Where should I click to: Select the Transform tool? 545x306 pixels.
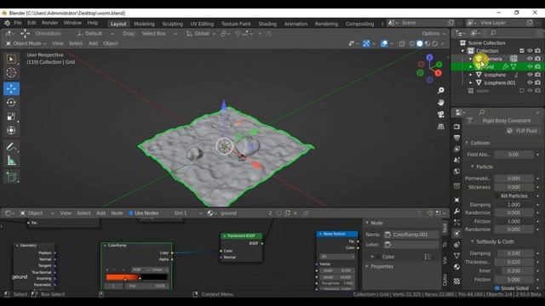tap(11, 130)
